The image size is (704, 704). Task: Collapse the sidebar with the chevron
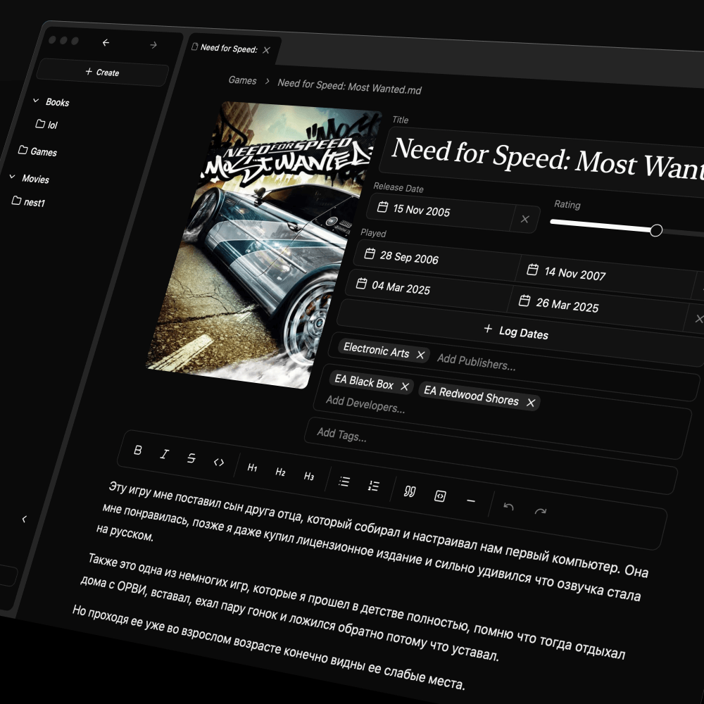tap(24, 519)
